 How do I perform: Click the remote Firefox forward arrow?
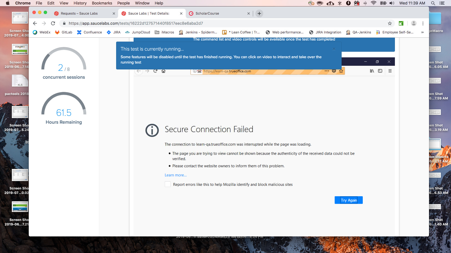[x=147, y=71]
